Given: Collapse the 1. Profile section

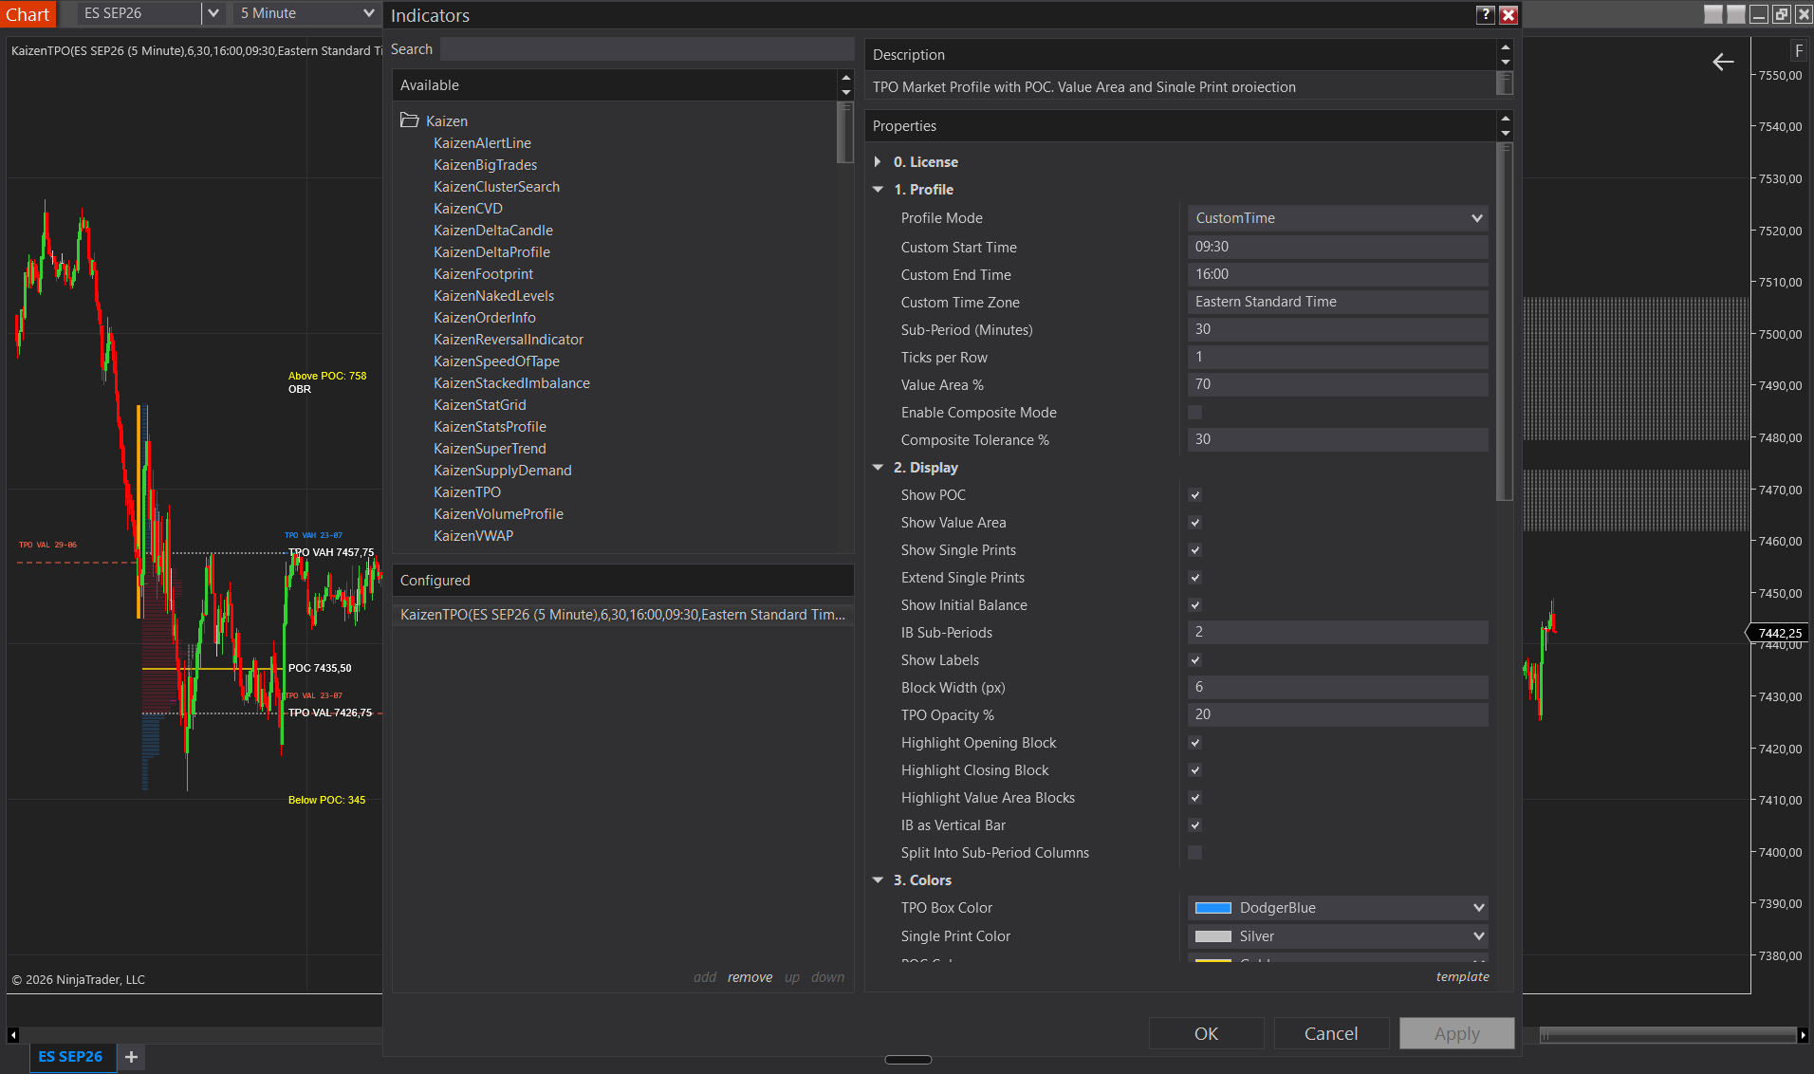Looking at the screenshot, I should (x=878, y=190).
